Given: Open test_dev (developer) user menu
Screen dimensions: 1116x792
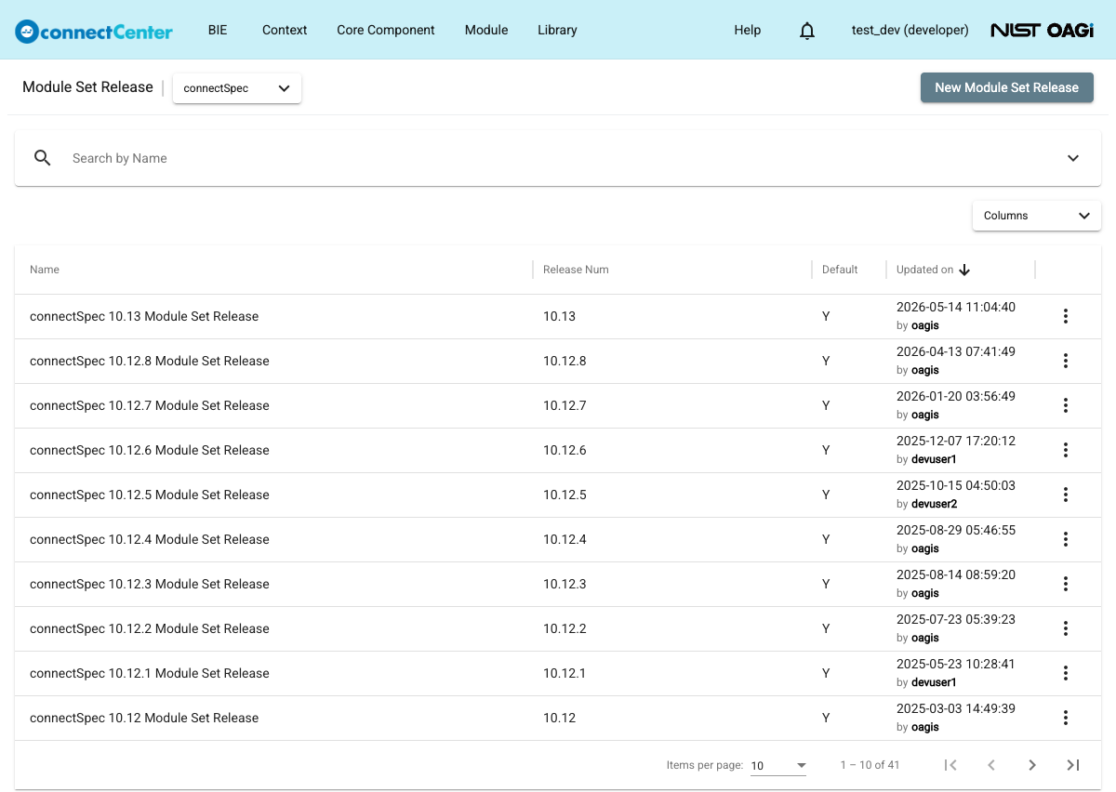Looking at the screenshot, I should tap(910, 30).
